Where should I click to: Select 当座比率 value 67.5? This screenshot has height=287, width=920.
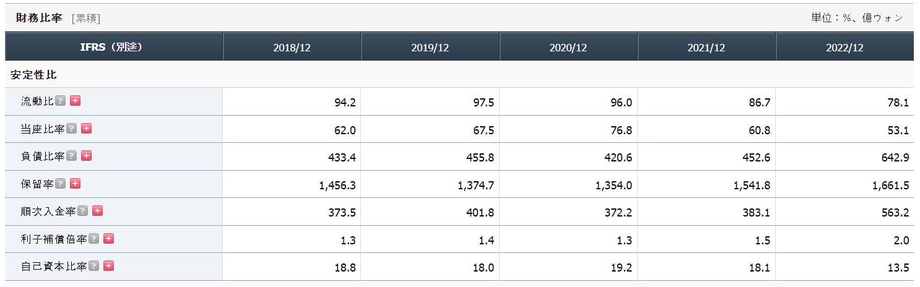click(x=483, y=130)
